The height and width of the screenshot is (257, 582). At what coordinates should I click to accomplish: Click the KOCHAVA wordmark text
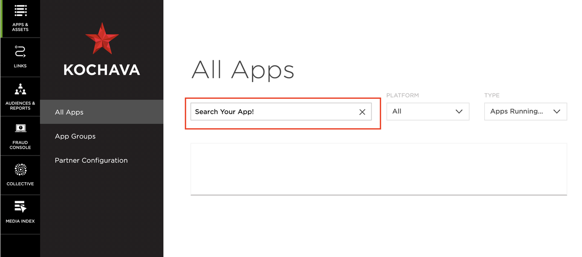tap(102, 70)
